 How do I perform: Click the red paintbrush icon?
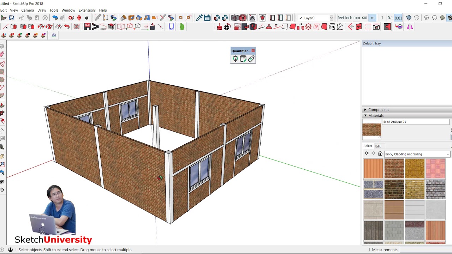(x=219, y=27)
